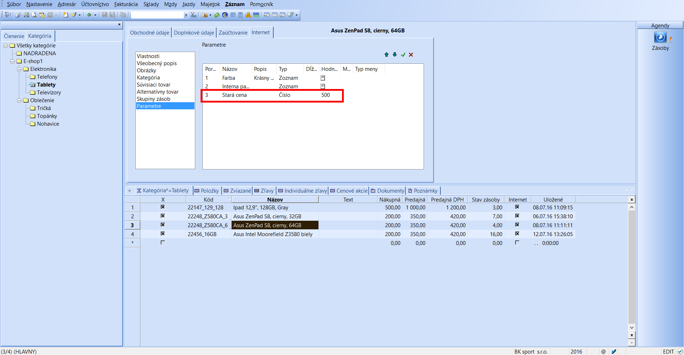Click the send by e-mail toolbar icon
The width and height of the screenshot is (684, 355).
42,15
